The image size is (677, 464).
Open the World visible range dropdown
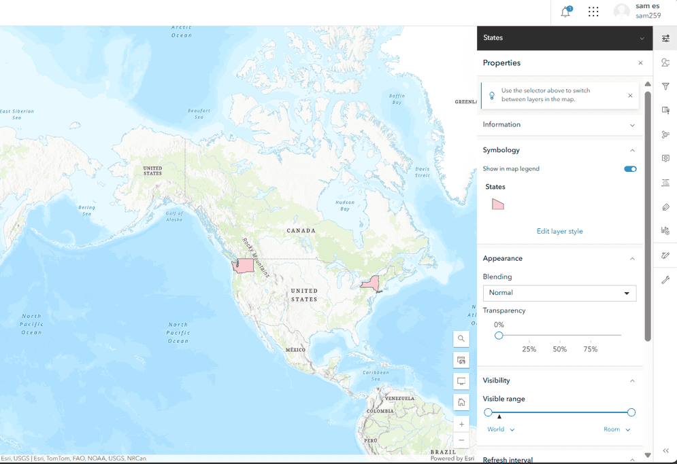[x=501, y=429]
